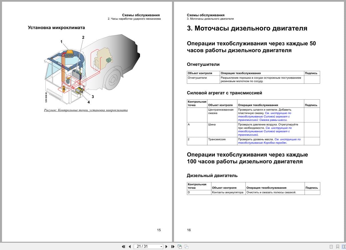Switch to single page view mode
This screenshot has width=346, height=250.
[331, 246]
